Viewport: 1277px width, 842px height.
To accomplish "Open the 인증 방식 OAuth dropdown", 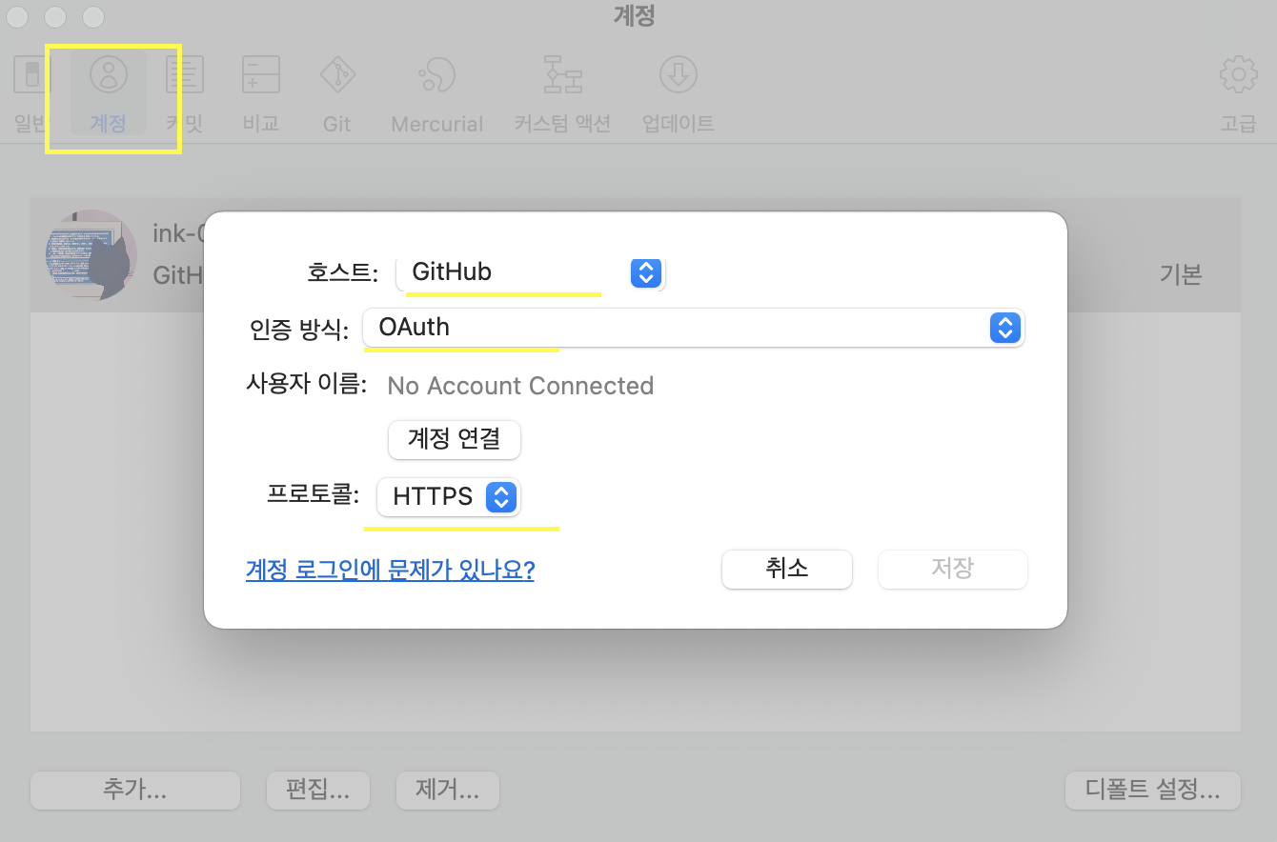I will [693, 328].
